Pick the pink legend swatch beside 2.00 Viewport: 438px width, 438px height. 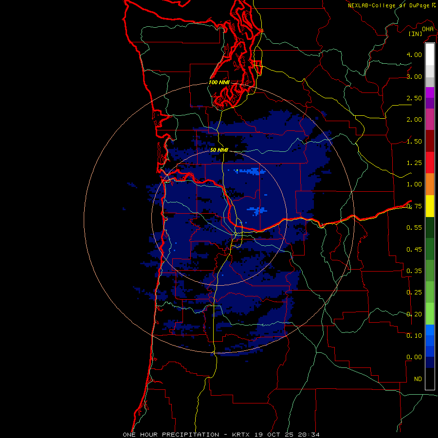pos(430,119)
